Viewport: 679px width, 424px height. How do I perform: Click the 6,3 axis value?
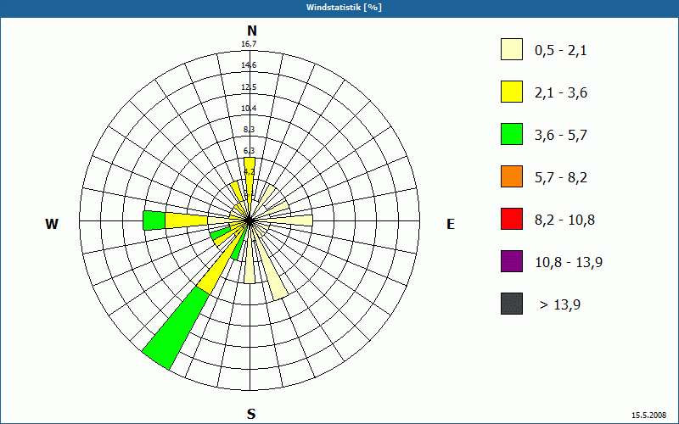click(x=249, y=151)
